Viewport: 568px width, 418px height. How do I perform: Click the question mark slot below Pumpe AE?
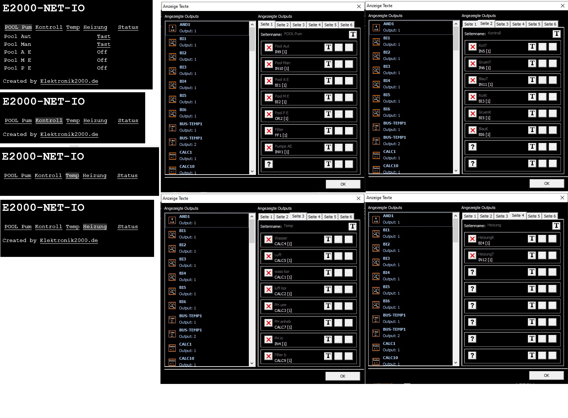(269, 164)
